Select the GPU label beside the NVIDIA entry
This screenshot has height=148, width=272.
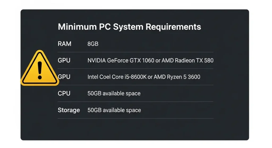pos(64,60)
